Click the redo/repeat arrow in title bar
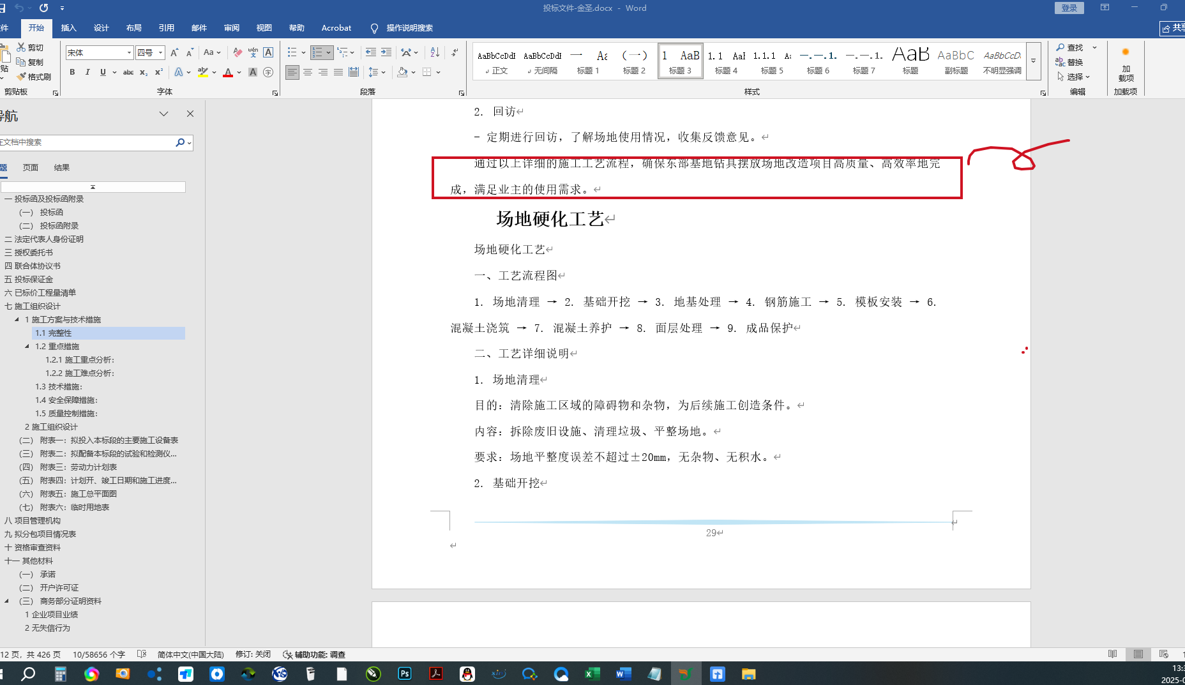The image size is (1185, 685). tap(43, 8)
